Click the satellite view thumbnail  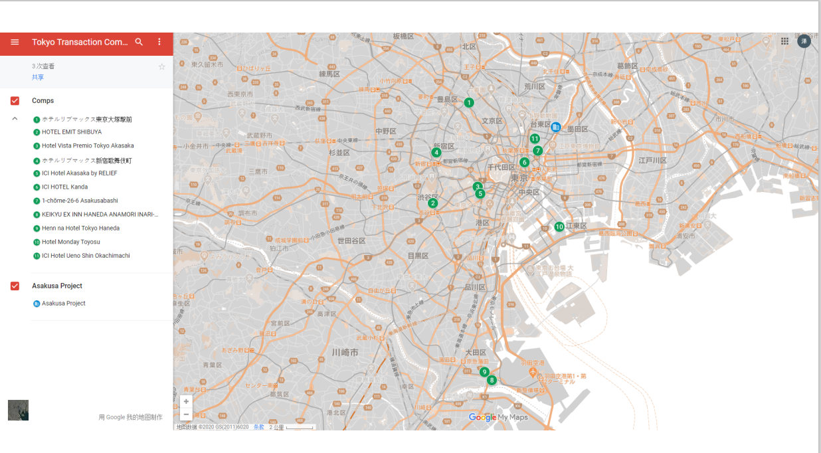point(18,410)
